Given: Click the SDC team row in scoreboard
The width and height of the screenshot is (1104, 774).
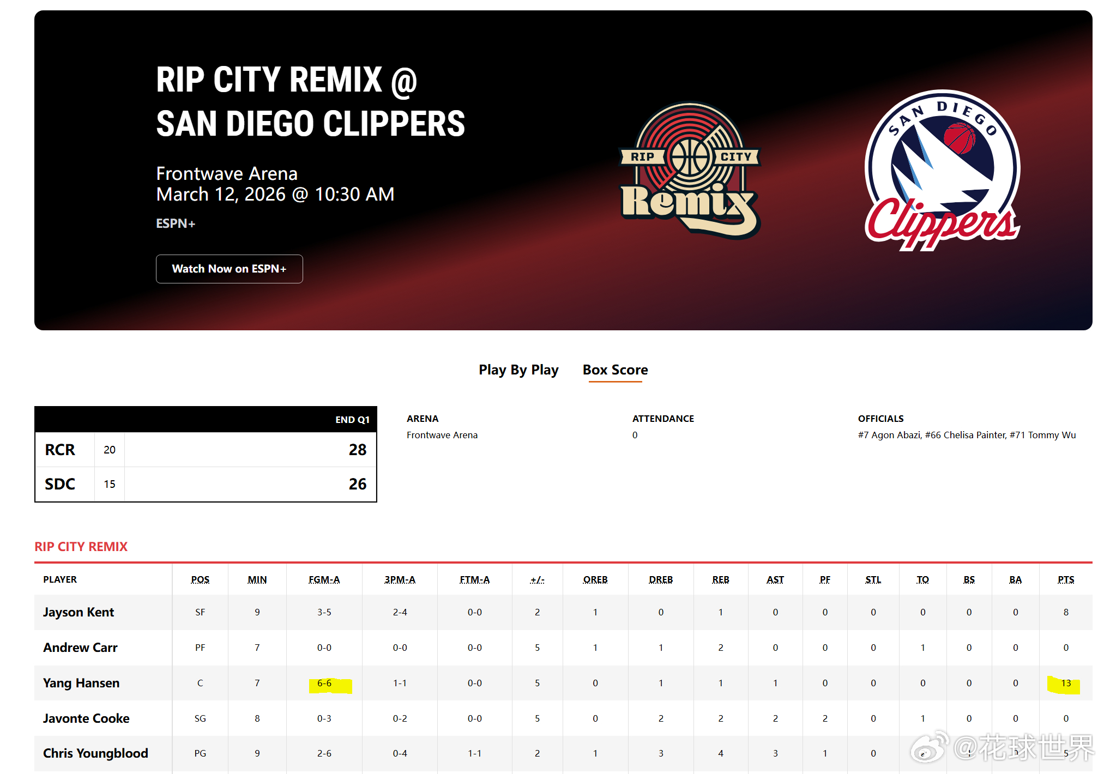Looking at the screenshot, I should 60,484.
